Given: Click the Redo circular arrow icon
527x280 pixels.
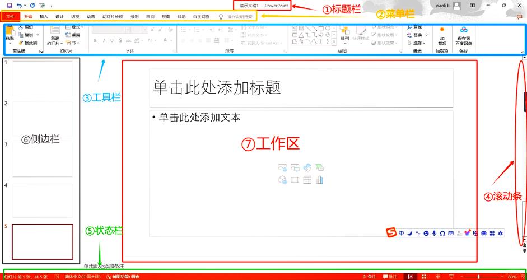Looking at the screenshot, I should point(32,6).
